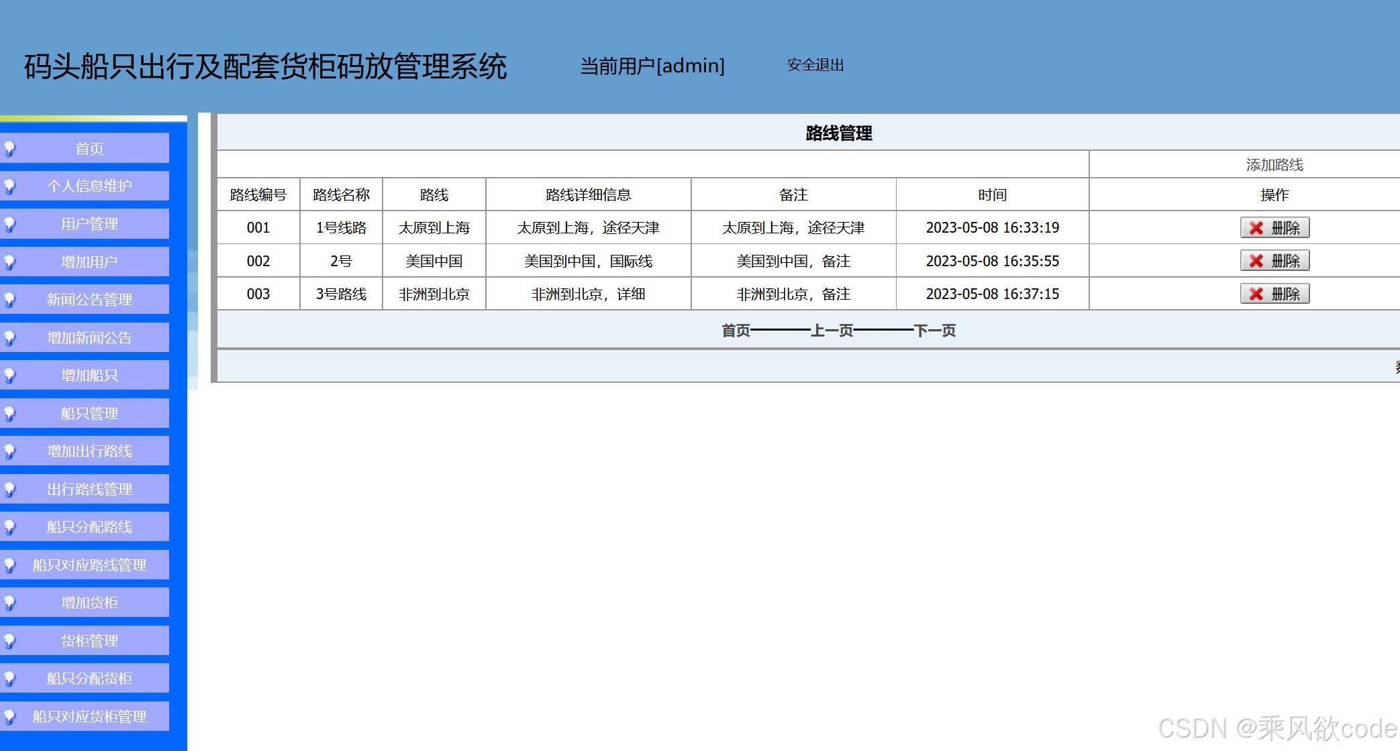Click 当前用户[admin] label
This screenshot has width=1400, height=751.
point(652,65)
